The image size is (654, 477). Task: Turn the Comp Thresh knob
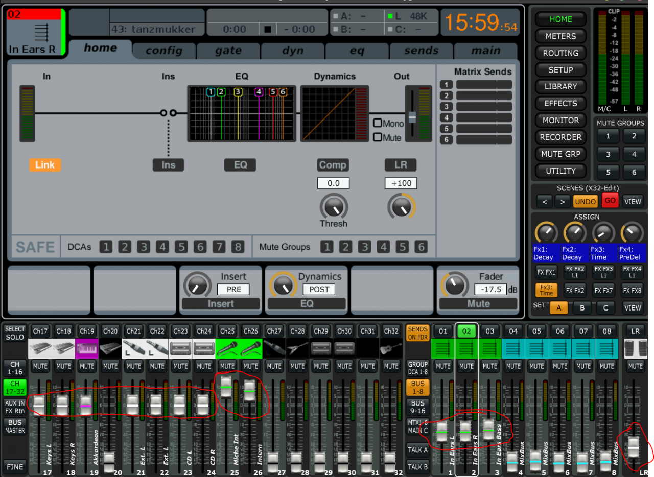334,207
